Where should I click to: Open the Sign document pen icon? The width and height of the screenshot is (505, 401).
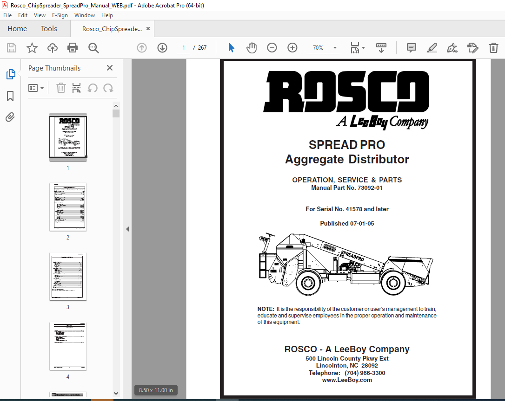click(452, 48)
